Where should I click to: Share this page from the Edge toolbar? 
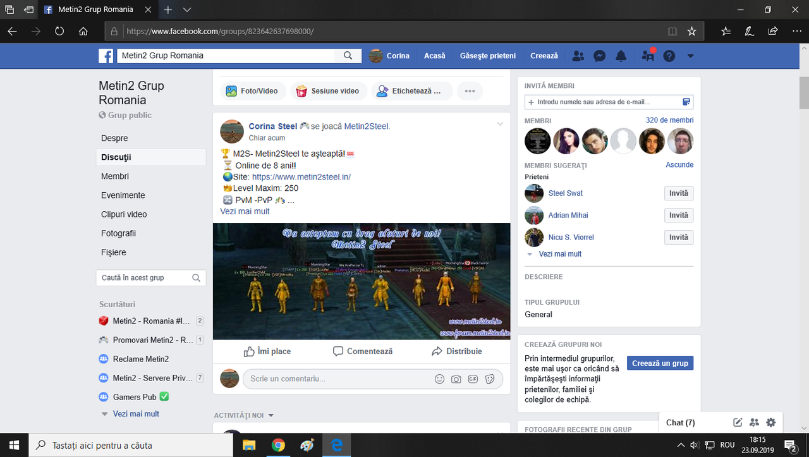[772, 31]
